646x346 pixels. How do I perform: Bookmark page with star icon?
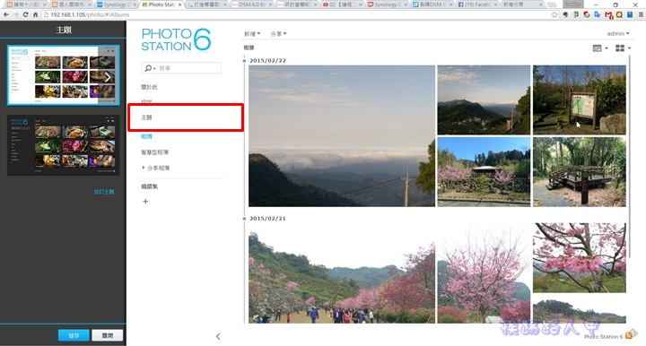[554, 14]
